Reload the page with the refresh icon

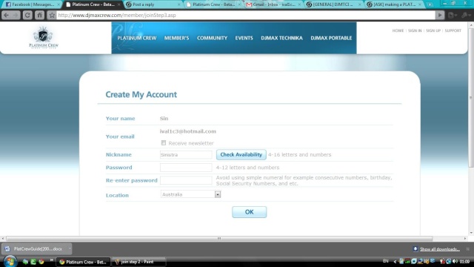click(27, 15)
